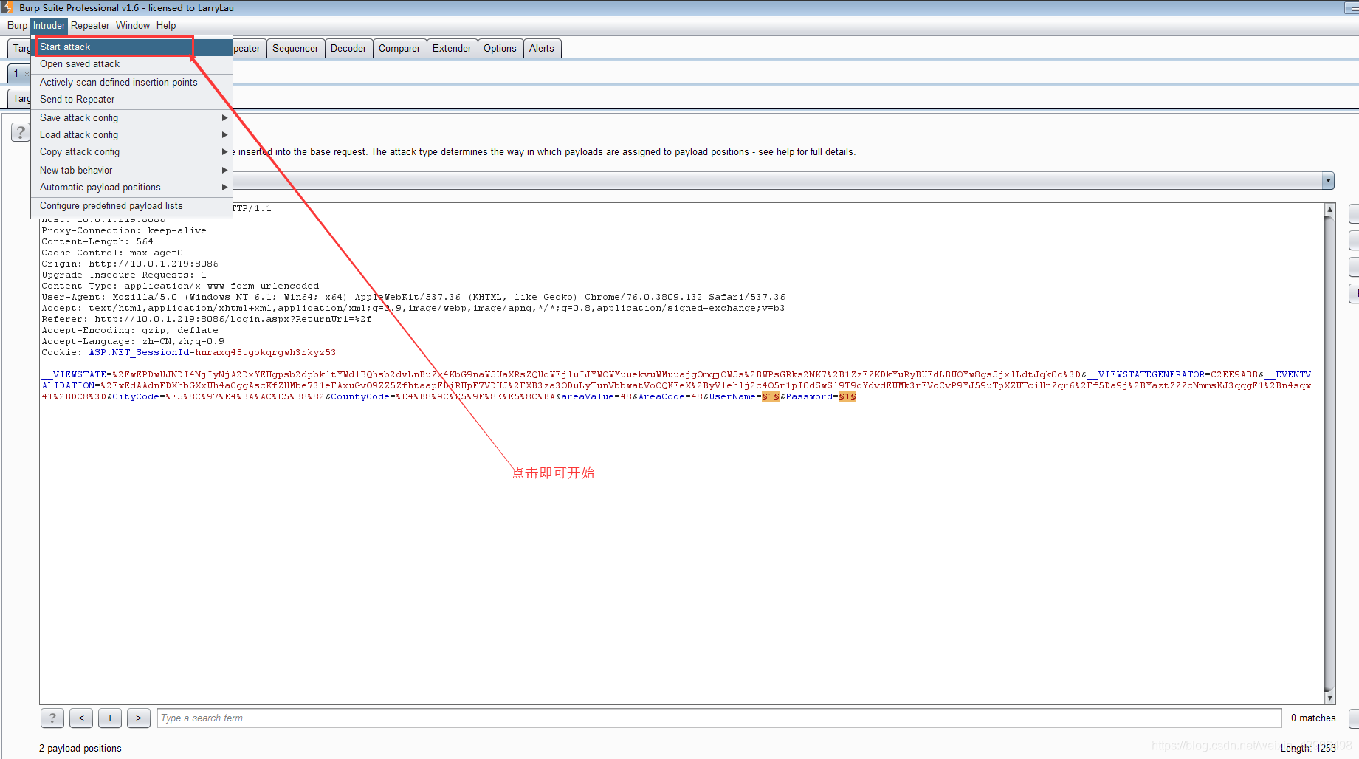Viewport: 1359px width, 759px height.
Task: Expand the Load attack config submenu
Action: coord(131,134)
